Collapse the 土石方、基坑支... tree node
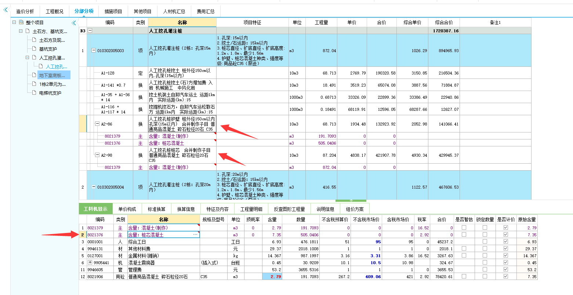 point(21,31)
